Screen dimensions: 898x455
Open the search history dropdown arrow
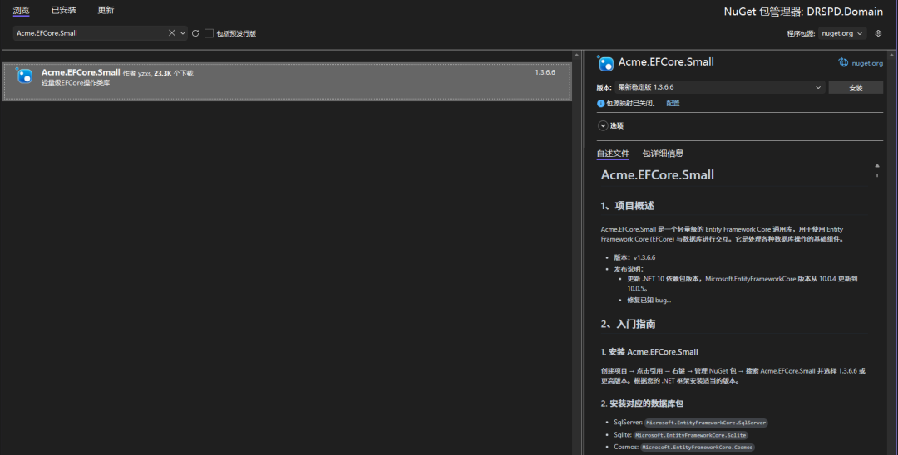183,33
